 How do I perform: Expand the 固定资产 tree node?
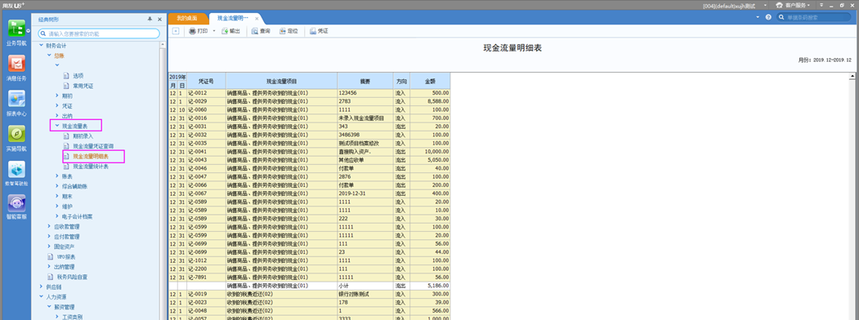click(49, 247)
